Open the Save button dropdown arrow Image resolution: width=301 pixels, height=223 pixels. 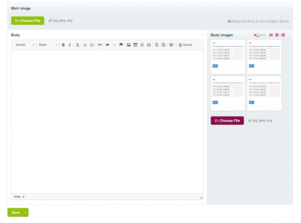click(25, 212)
